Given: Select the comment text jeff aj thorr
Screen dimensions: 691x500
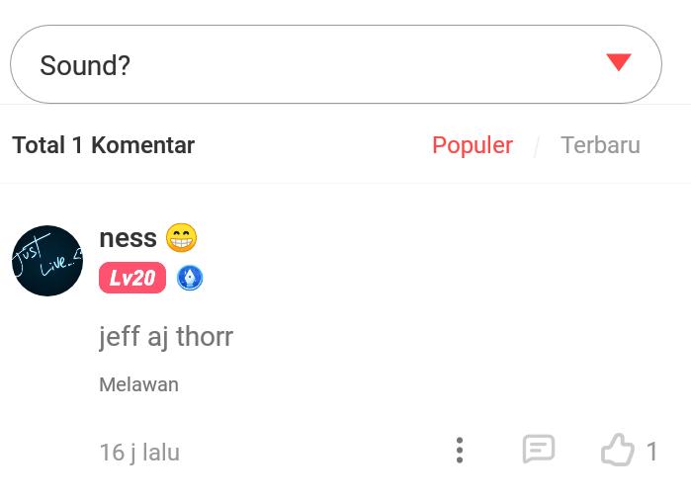Looking at the screenshot, I should (x=166, y=337).
